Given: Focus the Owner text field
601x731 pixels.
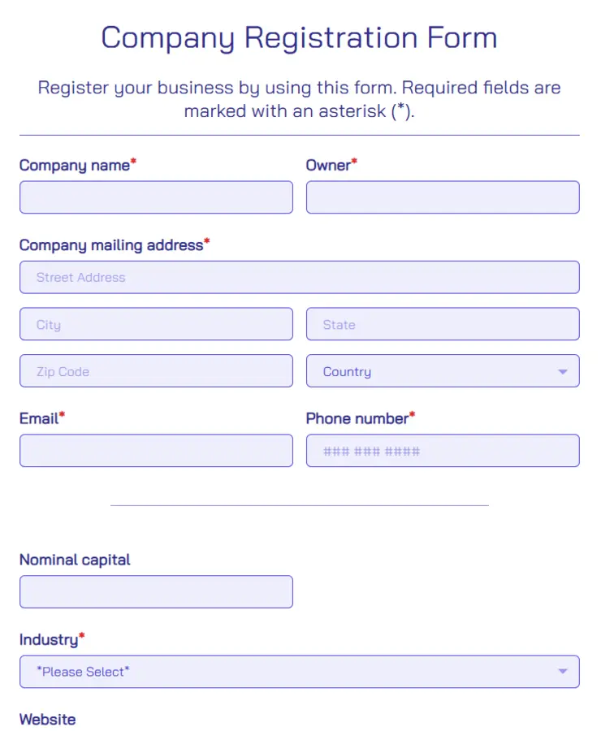Looking at the screenshot, I should tap(443, 197).
